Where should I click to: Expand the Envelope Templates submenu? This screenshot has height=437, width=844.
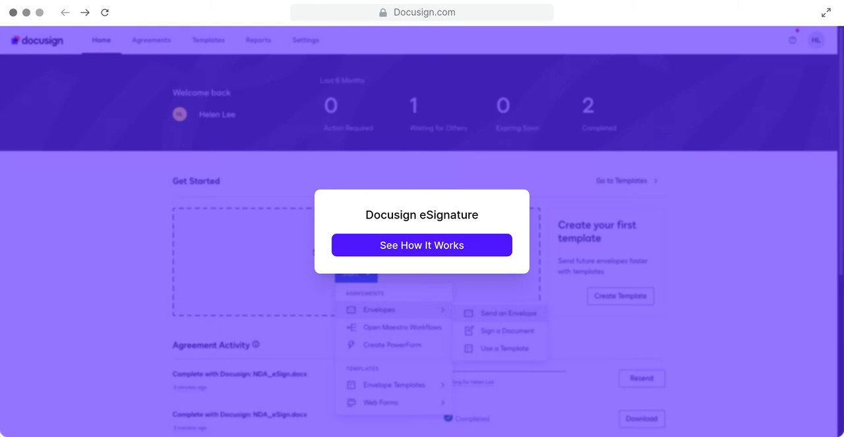tap(394, 385)
